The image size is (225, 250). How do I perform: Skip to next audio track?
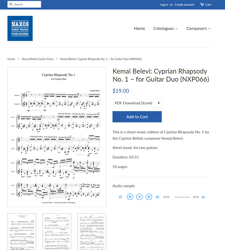point(149,197)
